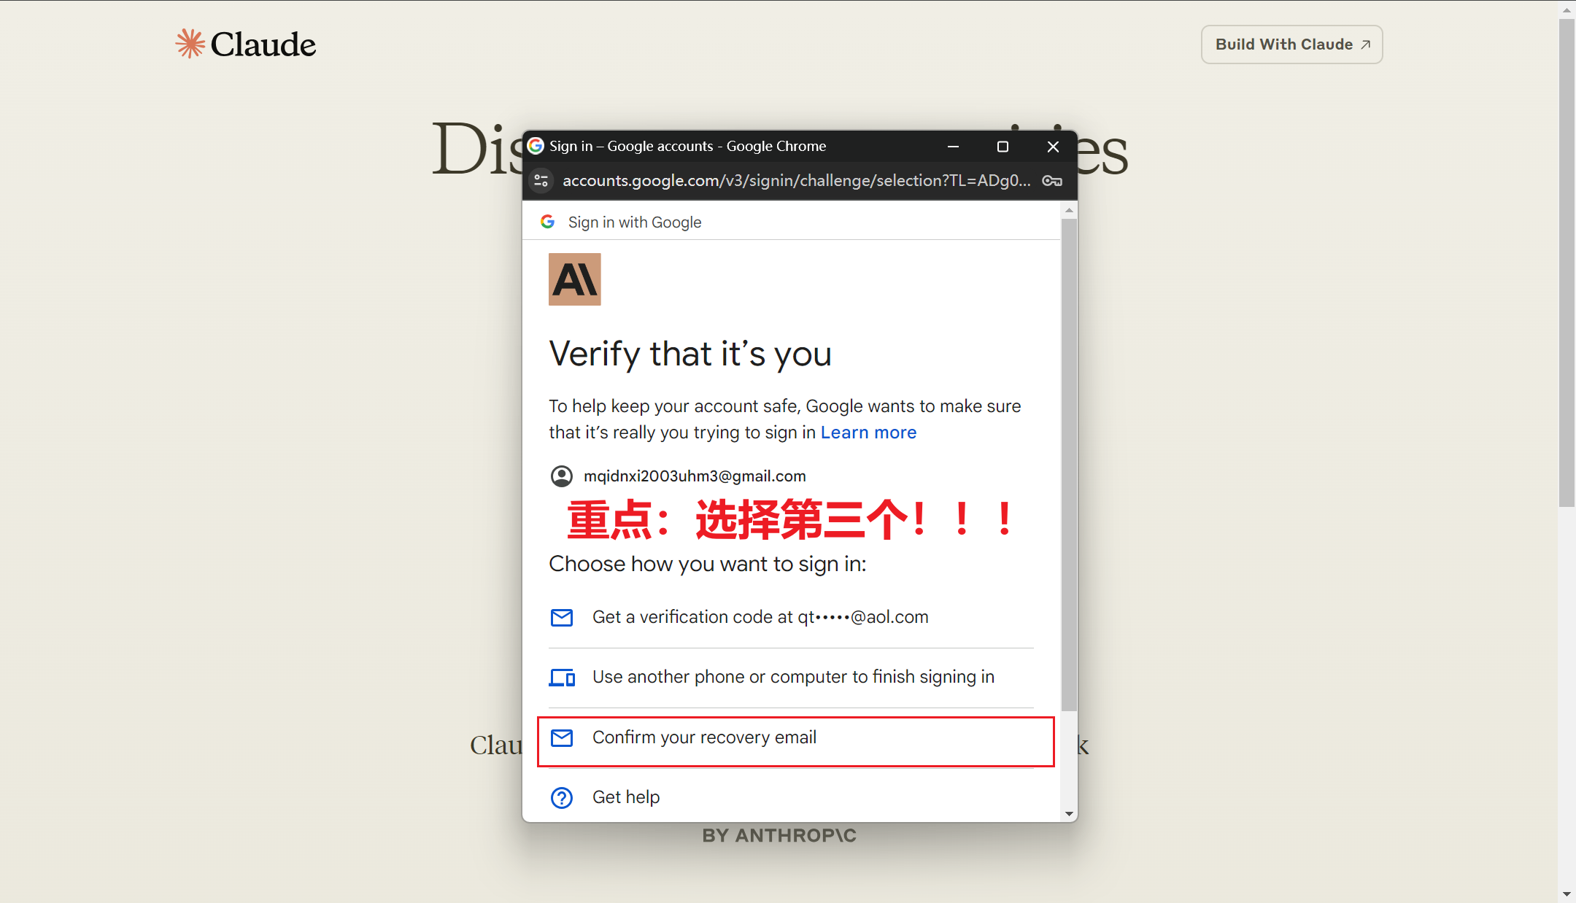Open the Learn more link
The width and height of the screenshot is (1576, 903).
[868, 433]
